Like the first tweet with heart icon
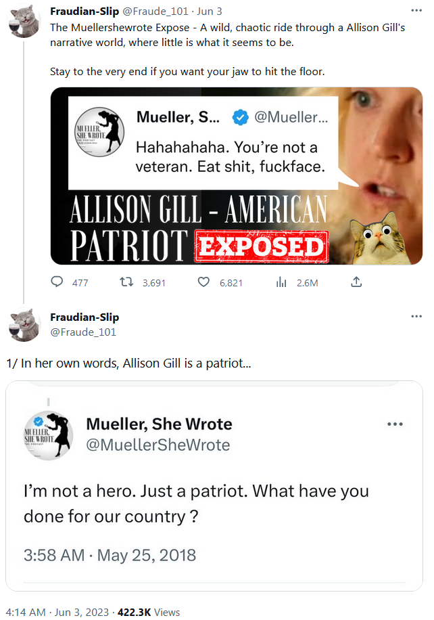434x620 pixels. point(203,282)
